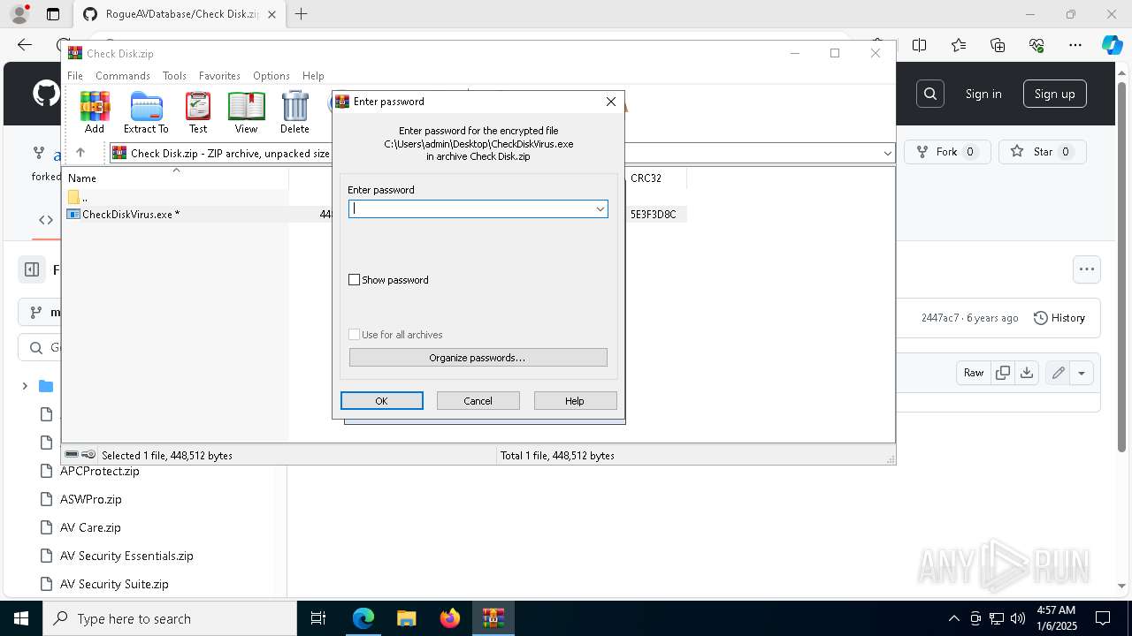Viewport: 1132px width, 636px height.
Task: Sort by the CRC32 column header
Action: pyautogui.click(x=655, y=178)
